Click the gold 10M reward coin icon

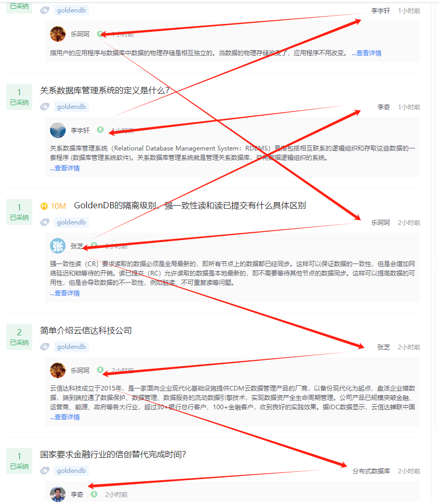coord(44,206)
